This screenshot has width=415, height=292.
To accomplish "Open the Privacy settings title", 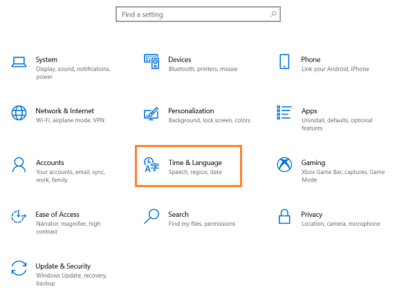I will [311, 215].
